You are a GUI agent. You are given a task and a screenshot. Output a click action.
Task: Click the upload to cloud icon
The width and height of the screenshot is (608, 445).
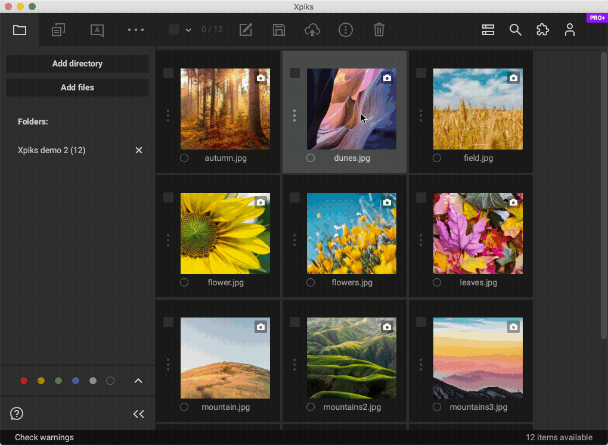pos(312,30)
